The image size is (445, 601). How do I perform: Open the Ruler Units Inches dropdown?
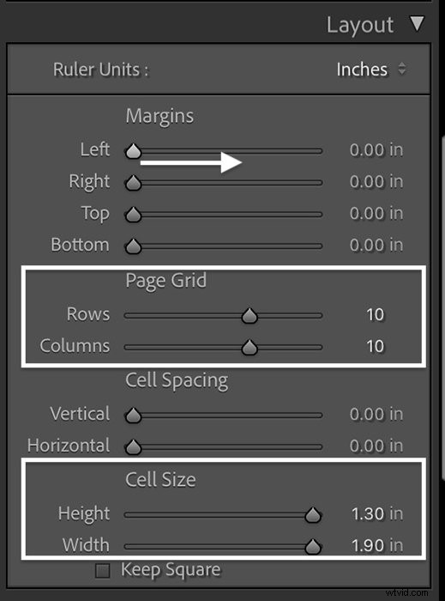(370, 70)
